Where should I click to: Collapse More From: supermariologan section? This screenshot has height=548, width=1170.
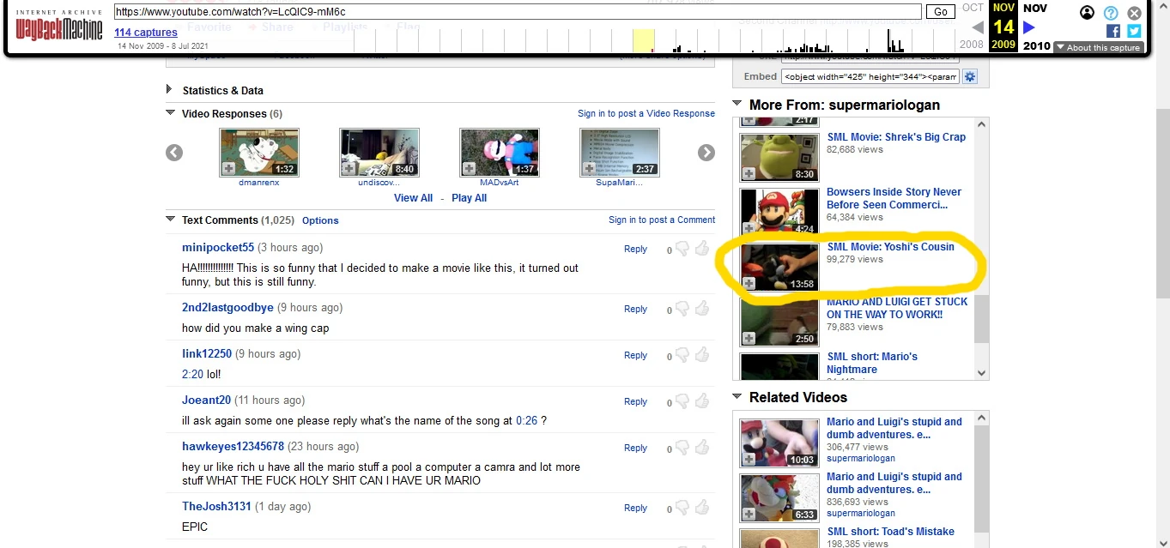coord(737,105)
